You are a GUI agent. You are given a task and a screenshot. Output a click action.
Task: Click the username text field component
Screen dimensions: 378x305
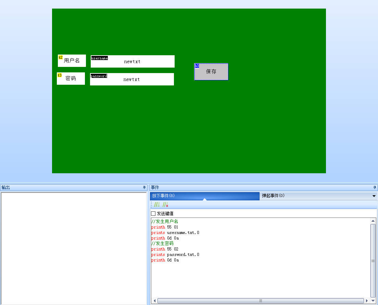(x=133, y=61)
